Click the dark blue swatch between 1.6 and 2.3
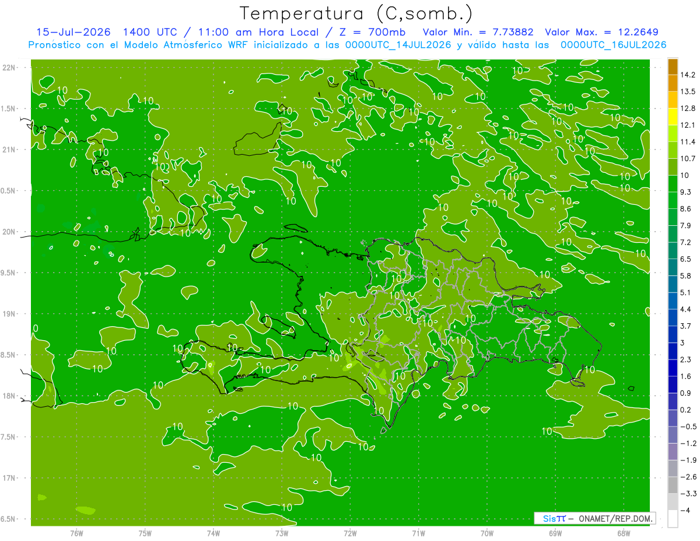The width and height of the screenshot is (700, 541). point(673,368)
